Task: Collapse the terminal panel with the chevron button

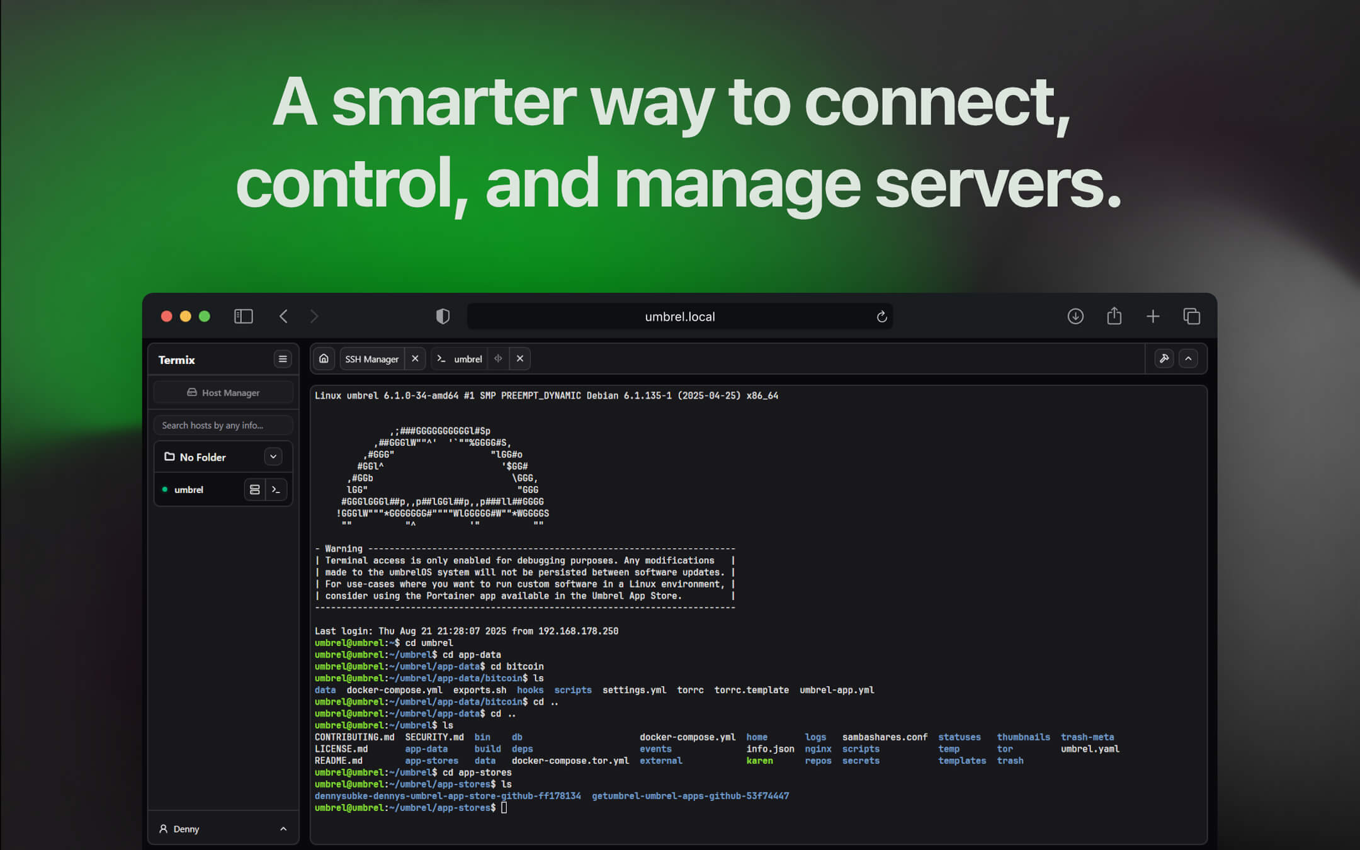Action: [x=1189, y=358]
